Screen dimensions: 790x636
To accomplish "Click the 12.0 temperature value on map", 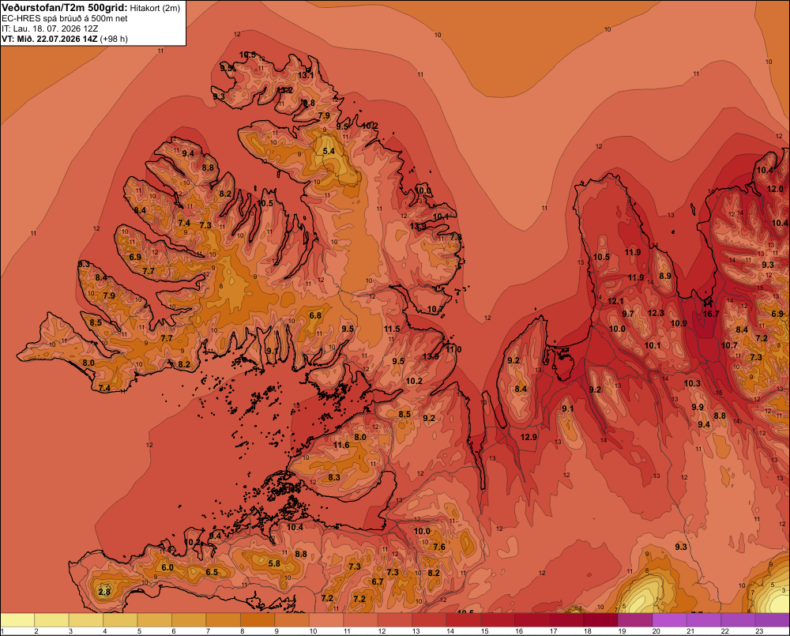I will click(775, 189).
